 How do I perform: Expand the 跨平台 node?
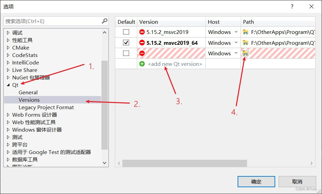click(8, 144)
